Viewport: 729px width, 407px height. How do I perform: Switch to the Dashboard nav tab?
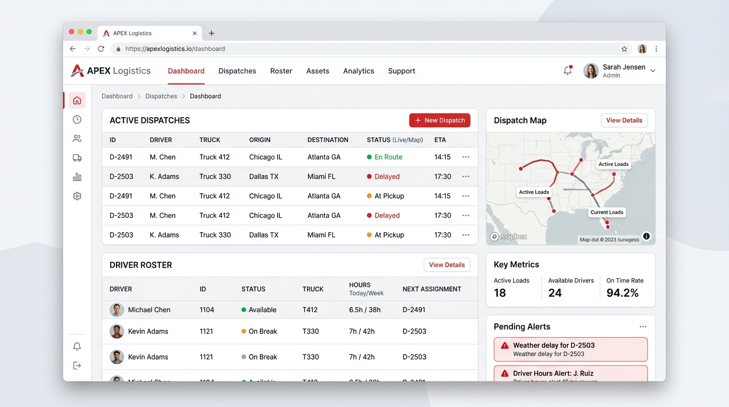pyautogui.click(x=186, y=71)
